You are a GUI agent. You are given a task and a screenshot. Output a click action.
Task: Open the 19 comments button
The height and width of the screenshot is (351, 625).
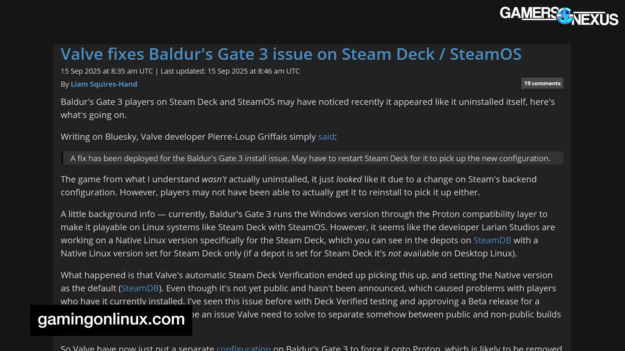point(542,83)
